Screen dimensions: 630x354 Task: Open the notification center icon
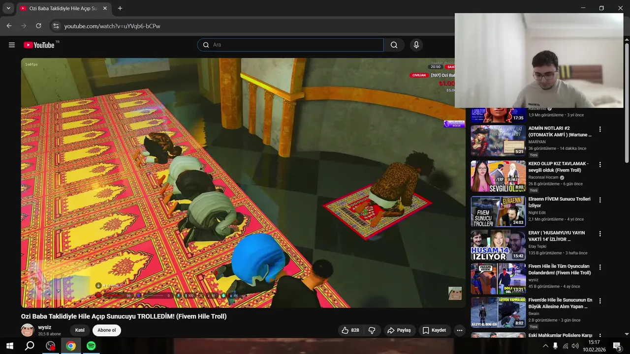pos(617,346)
